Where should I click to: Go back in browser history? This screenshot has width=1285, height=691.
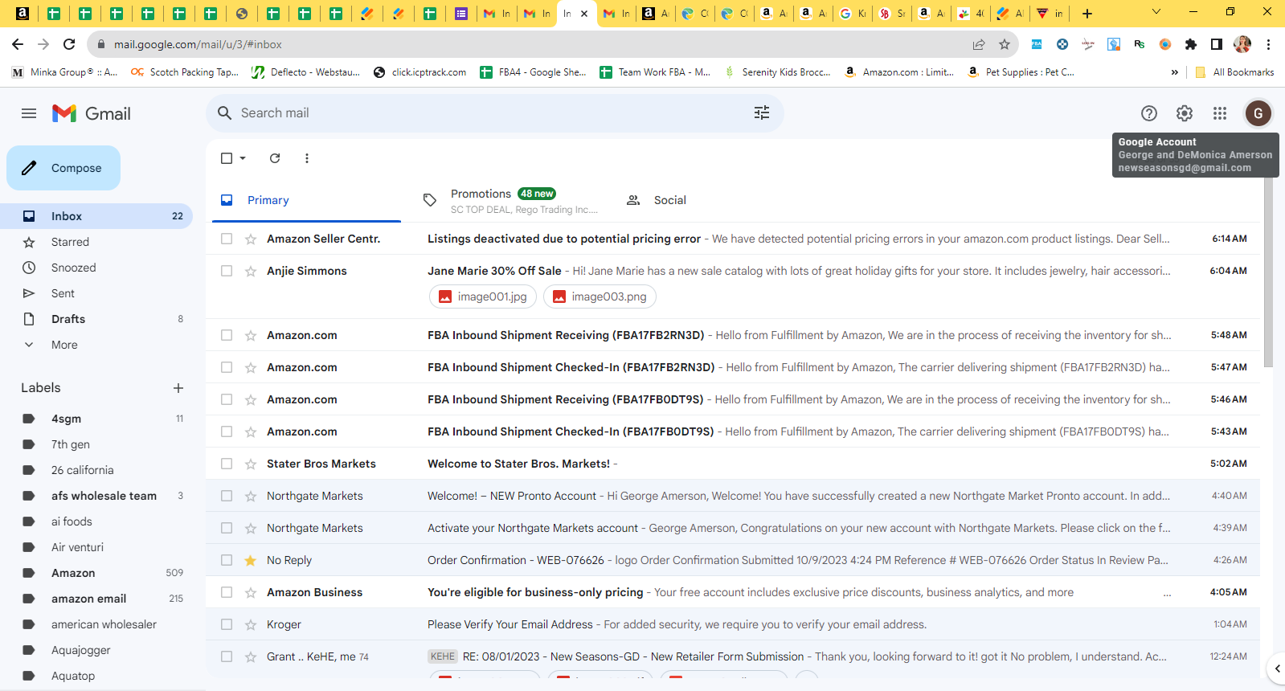pos(18,44)
